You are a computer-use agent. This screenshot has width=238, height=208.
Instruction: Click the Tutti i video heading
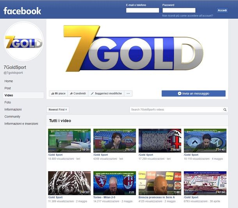pos(60,121)
